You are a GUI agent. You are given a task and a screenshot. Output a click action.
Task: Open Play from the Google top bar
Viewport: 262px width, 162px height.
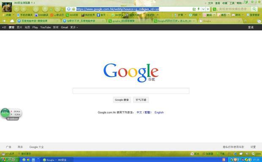pyautogui.click(x=35, y=27)
